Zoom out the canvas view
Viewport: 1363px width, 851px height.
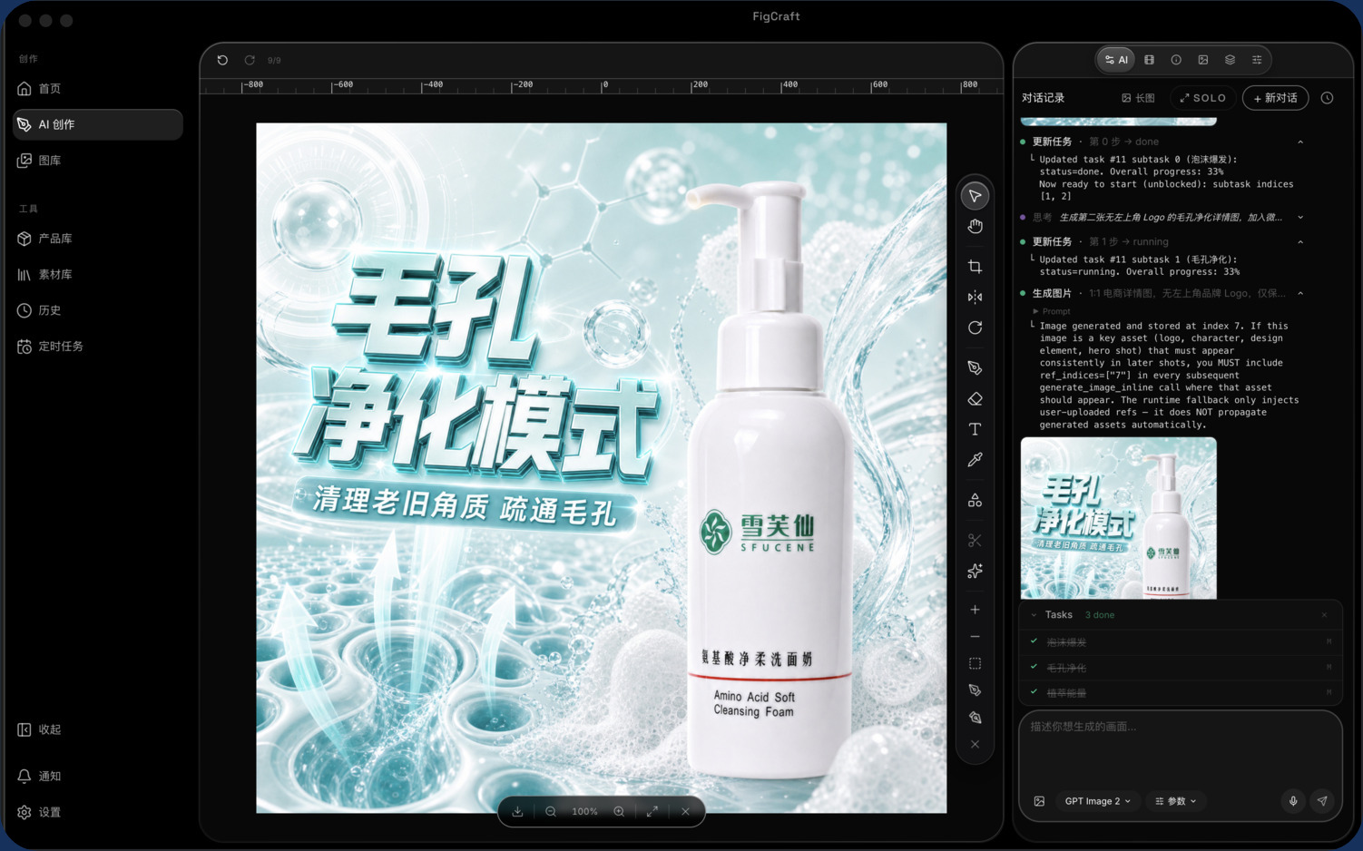tap(551, 811)
